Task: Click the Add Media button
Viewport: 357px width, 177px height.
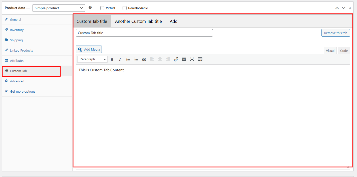Action: pyautogui.click(x=89, y=49)
